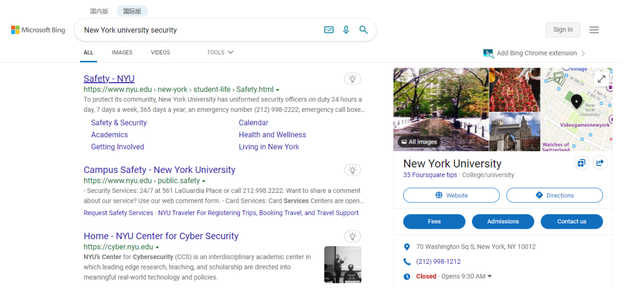Viewport: 624px width, 289px height.
Task: Click the magnifying glass search icon
Action: pyautogui.click(x=363, y=30)
